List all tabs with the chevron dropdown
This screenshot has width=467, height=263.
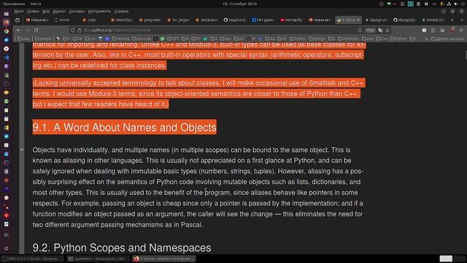click(x=462, y=20)
